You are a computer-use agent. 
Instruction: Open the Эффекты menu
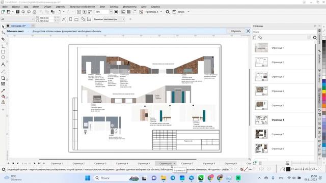tap(61, 7)
